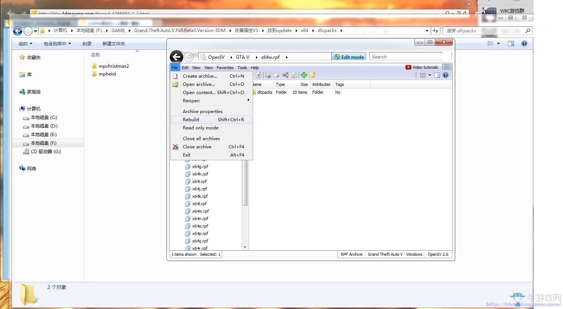This screenshot has width=563, height=309.
Task: Select 本地磁盘 (D:) in Explorer sidebar
Action: [x=40, y=126]
